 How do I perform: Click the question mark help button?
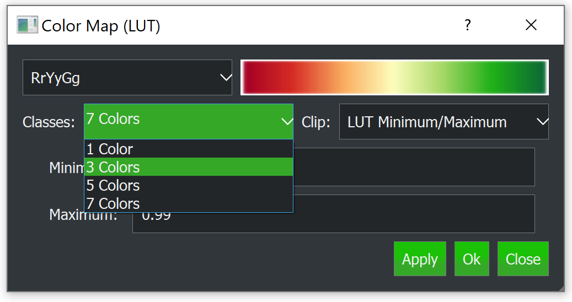(x=467, y=25)
